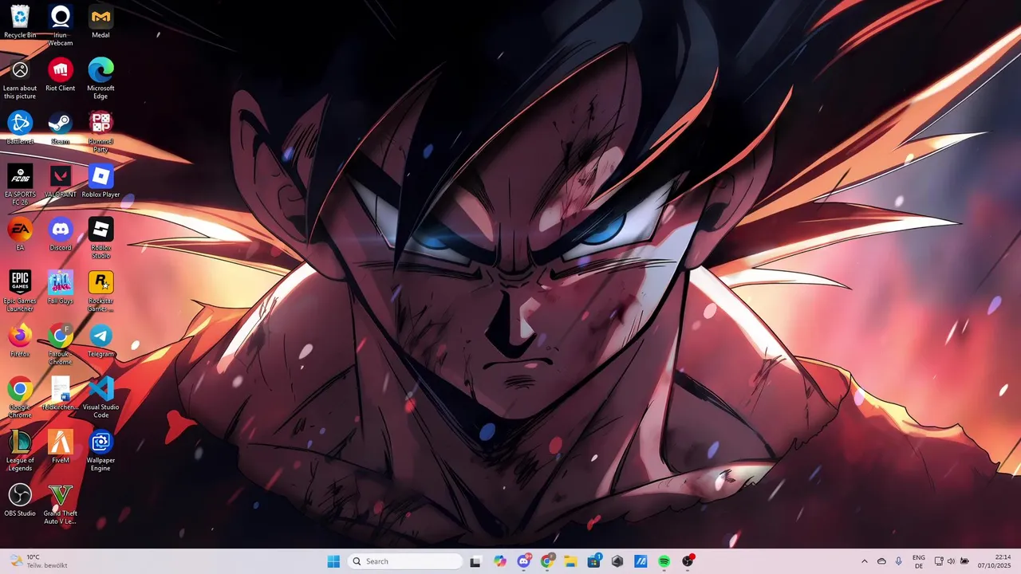This screenshot has height=574, width=1021.
Task: Click the microphone tray icon
Action: [x=898, y=561]
